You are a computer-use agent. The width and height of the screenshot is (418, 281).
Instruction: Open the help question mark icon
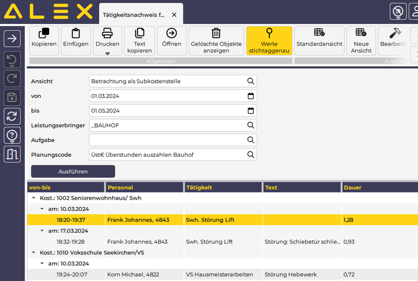pos(13,135)
